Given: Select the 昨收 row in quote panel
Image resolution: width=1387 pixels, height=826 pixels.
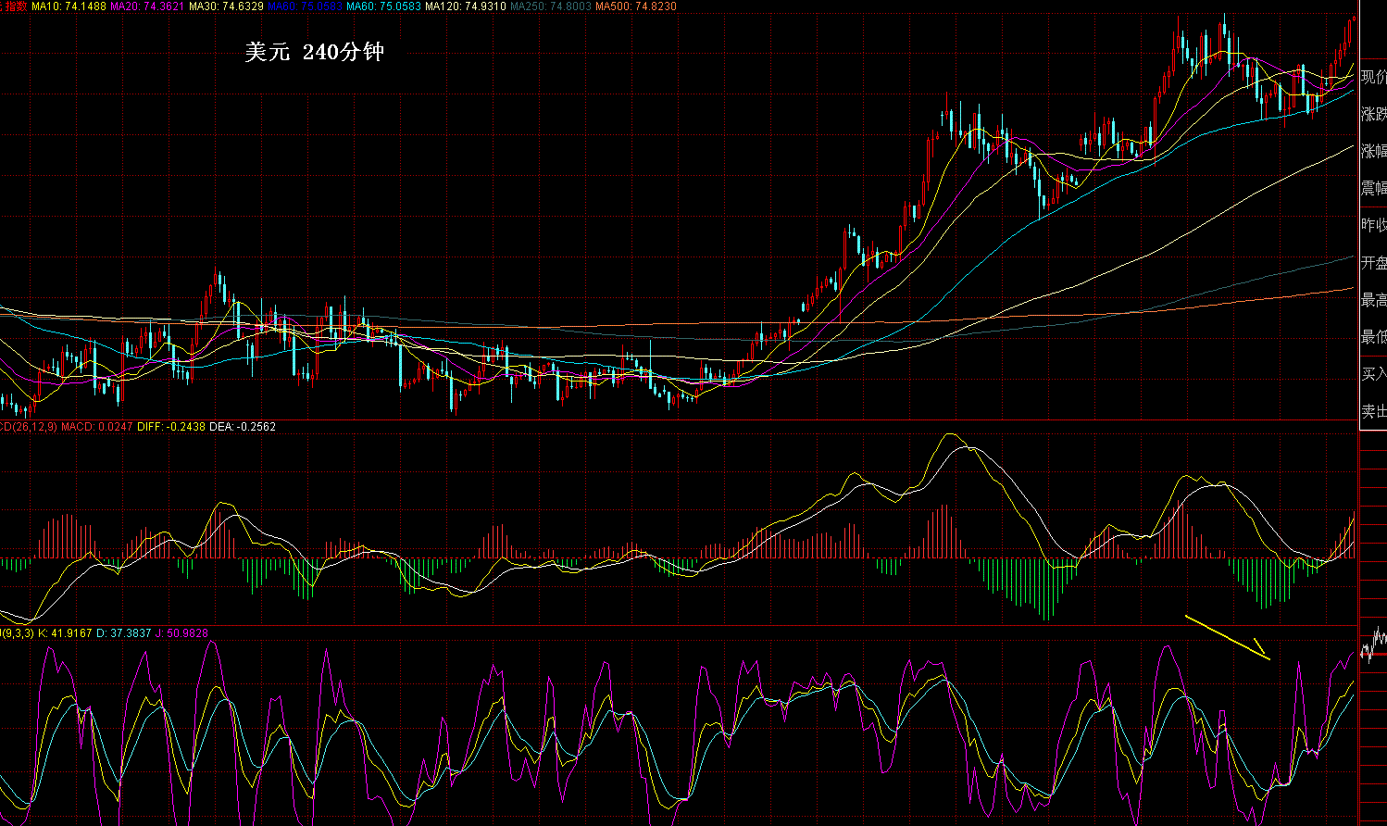Looking at the screenshot, I should 1373,225.
